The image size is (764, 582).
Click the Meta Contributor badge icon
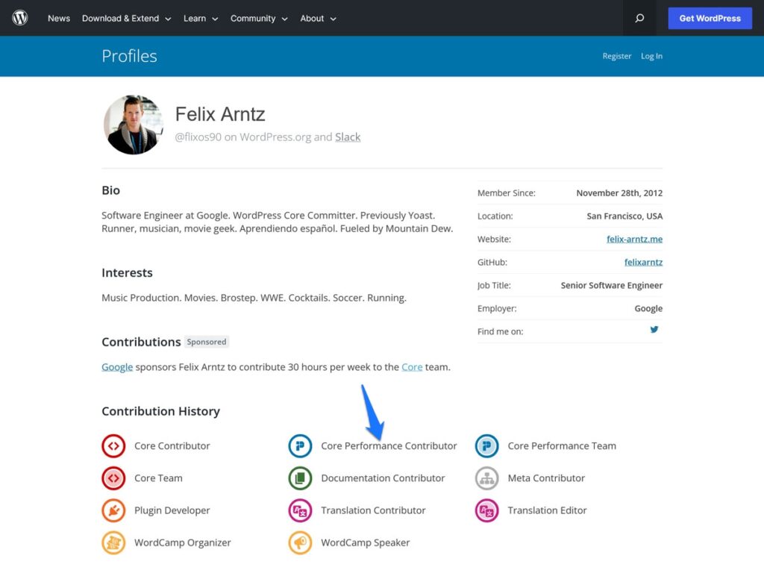(486, 478)
